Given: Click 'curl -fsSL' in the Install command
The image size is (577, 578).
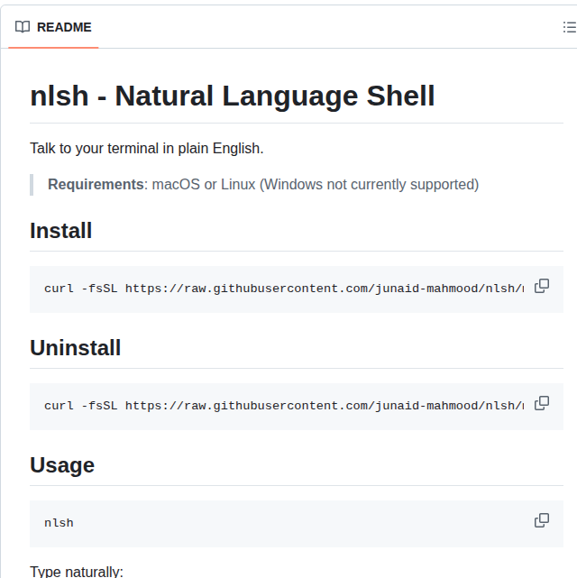Looking at the screenshot, I should coord(81,289).
